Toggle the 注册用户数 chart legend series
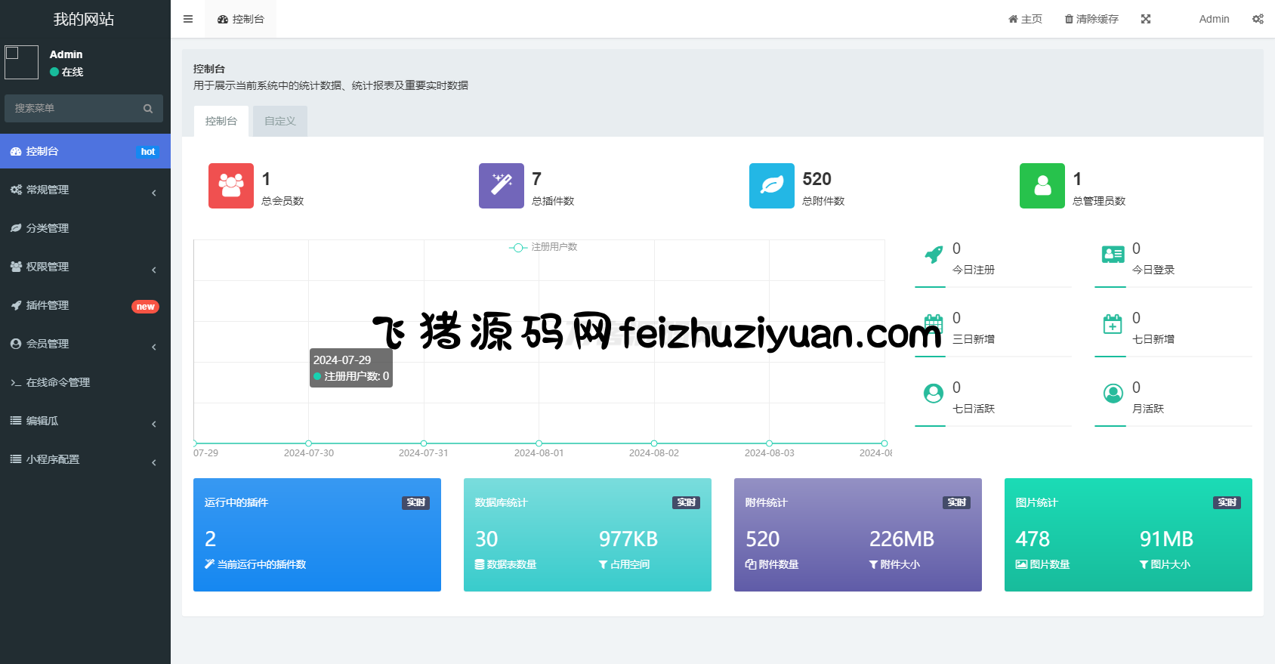The image size is (1275, 664). pyautogui.click(x=544, y=247)
